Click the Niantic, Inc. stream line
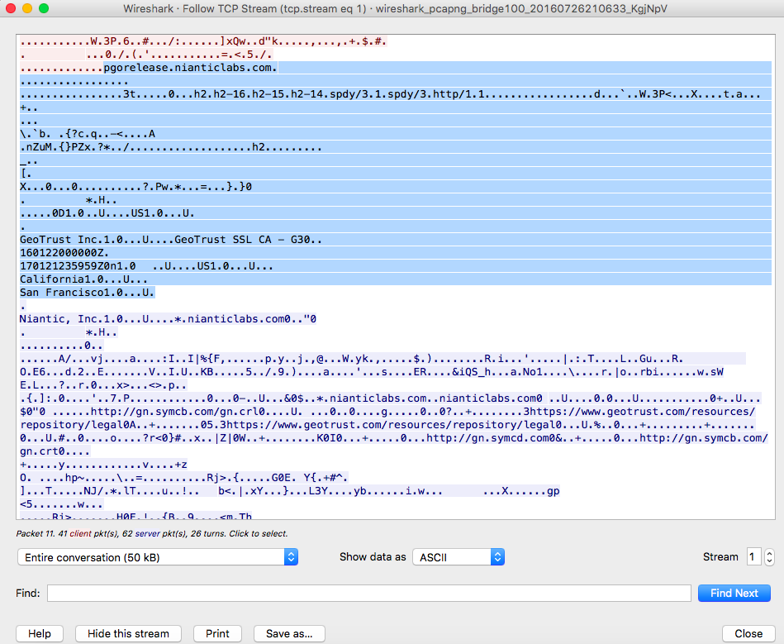Image resolution: width=784 pixels, height=644 pixels. tap(168, 319)
